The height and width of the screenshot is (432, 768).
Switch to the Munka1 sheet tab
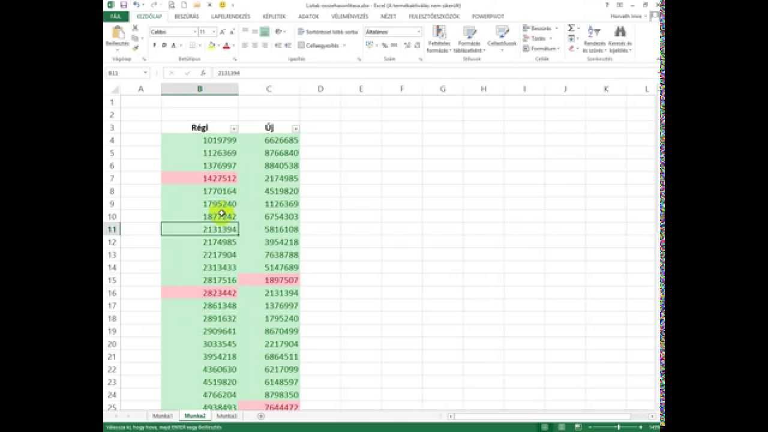point(163,416)
